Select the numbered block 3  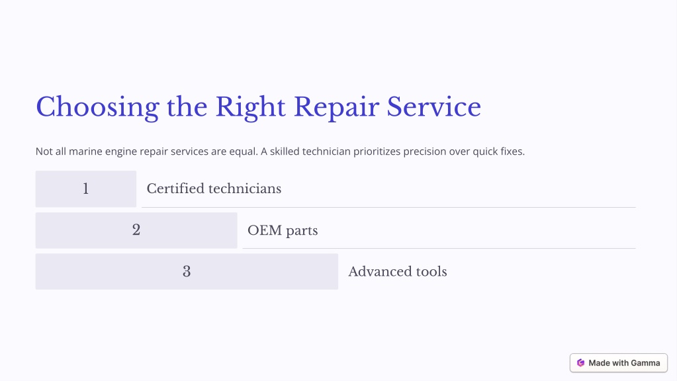tap(187, 271)
